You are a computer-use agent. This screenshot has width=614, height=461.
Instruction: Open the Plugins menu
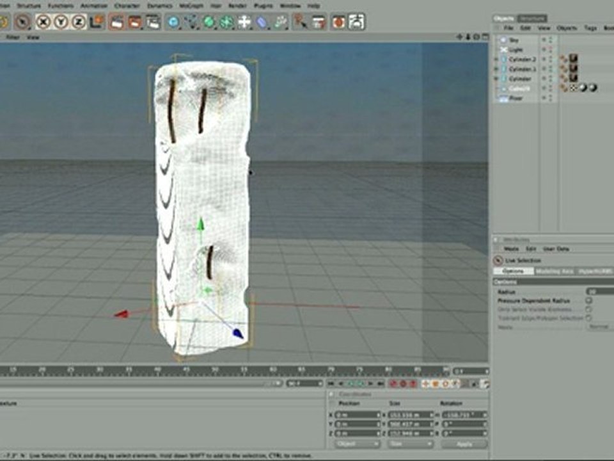pyautogui.click(x=263, y=6)
